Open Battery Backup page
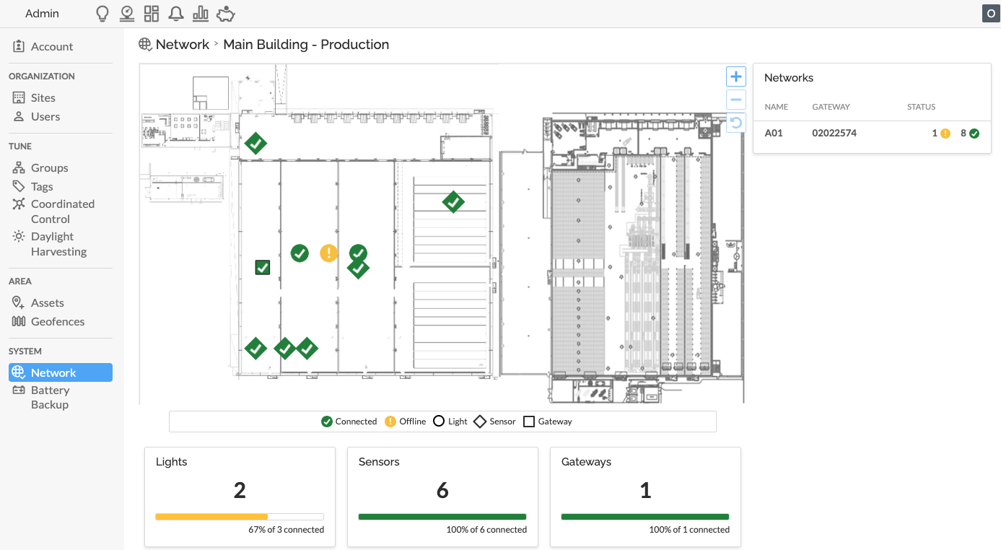 click(50, 398)
